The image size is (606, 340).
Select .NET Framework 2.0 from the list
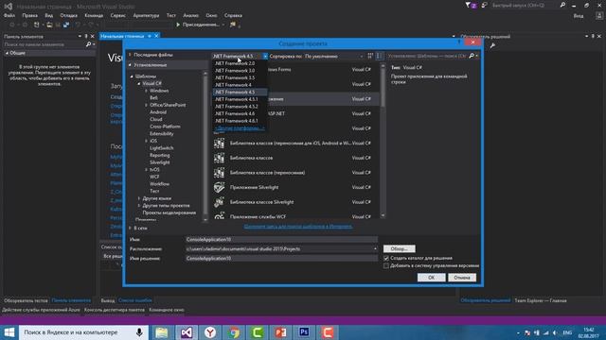240,63
